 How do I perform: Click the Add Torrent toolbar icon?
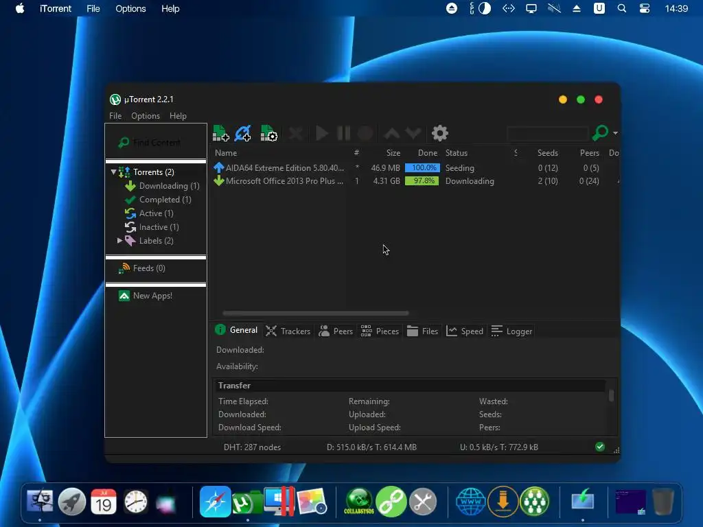click(220, 133)
